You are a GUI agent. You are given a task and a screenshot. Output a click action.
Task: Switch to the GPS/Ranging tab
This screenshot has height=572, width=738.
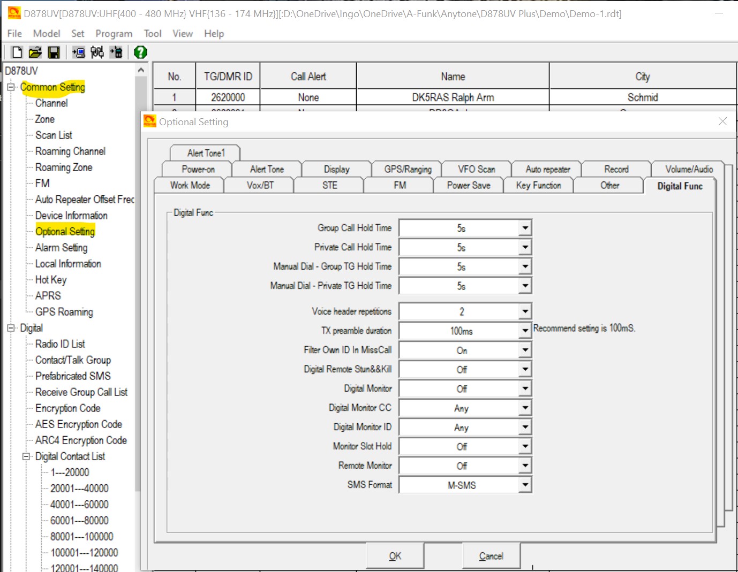pos(408,169)
